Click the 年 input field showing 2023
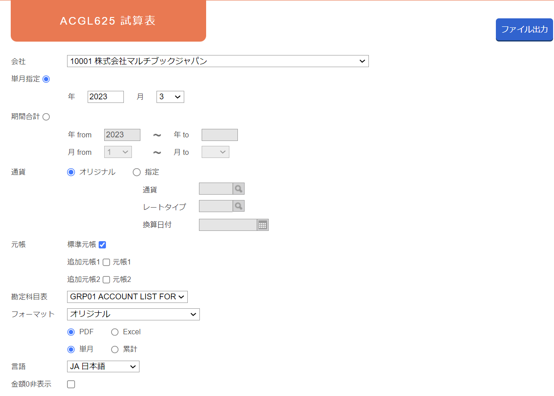The width and height of the screenshot is (554, 396). click(x=106, y=97)
